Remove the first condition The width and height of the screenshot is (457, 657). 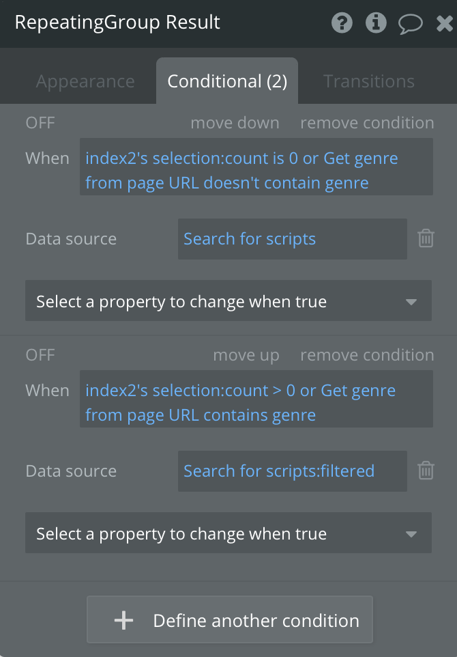tap(367, 123)
